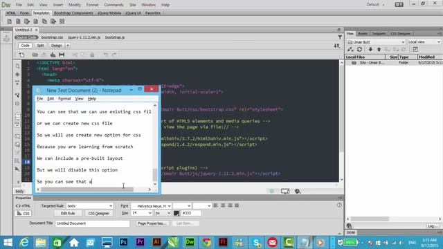Viewport: 443px width, 249px height.
Task: Switch to the CSS Designer panel tab
Action: (x=400, y=34)
